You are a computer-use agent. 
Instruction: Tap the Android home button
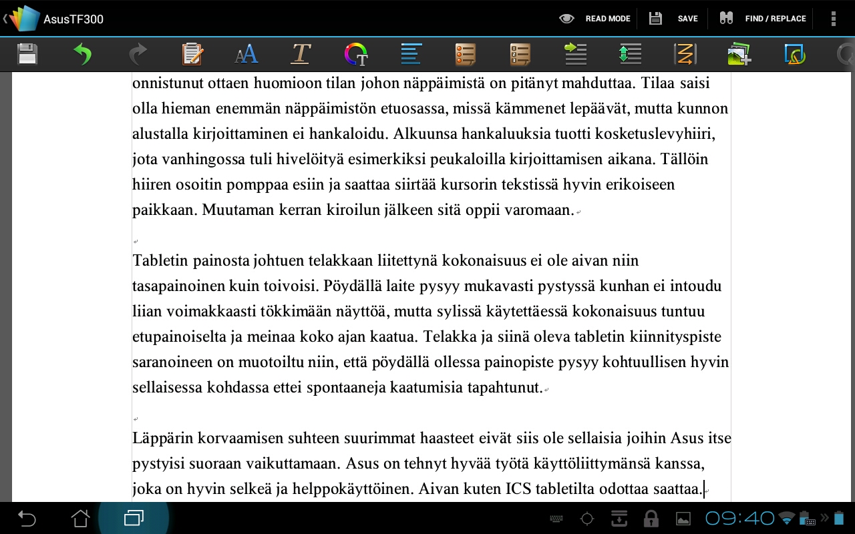tap(80, 518)
